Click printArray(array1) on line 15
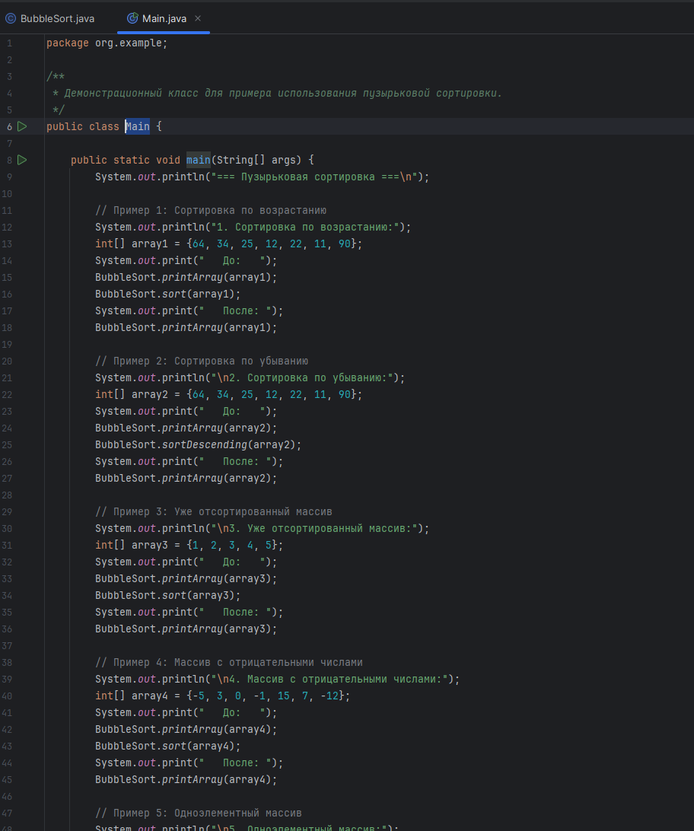The width and height of the screenshot is (694, 831). coord(186,278)
